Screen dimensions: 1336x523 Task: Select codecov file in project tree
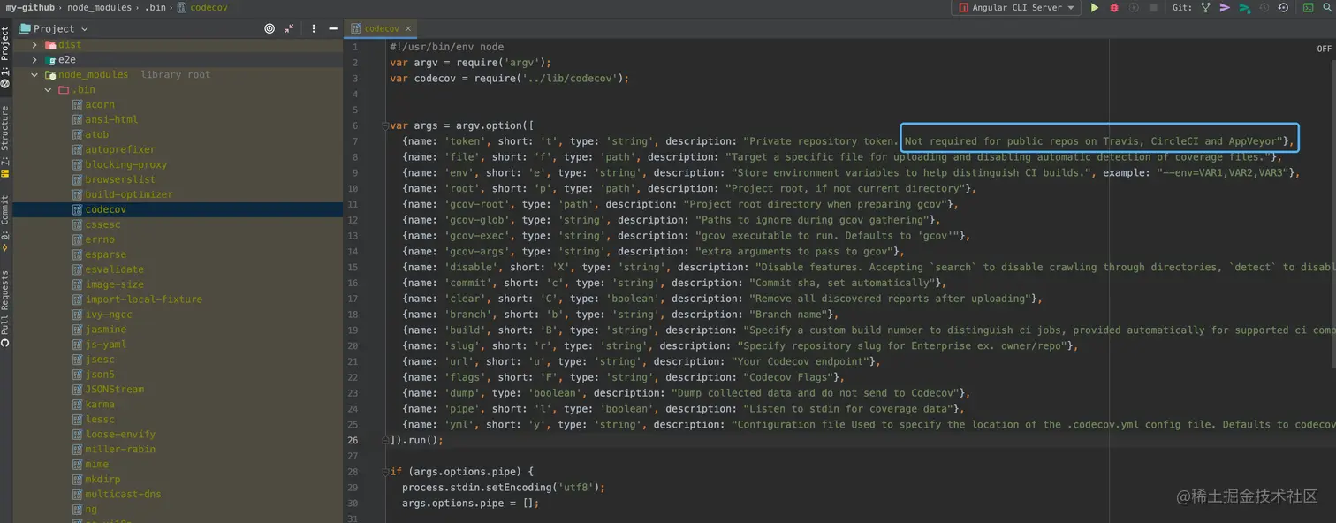177,209
